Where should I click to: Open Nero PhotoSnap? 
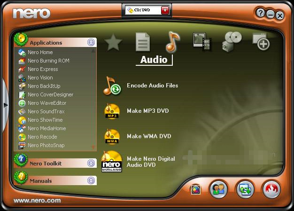[46, 145]
